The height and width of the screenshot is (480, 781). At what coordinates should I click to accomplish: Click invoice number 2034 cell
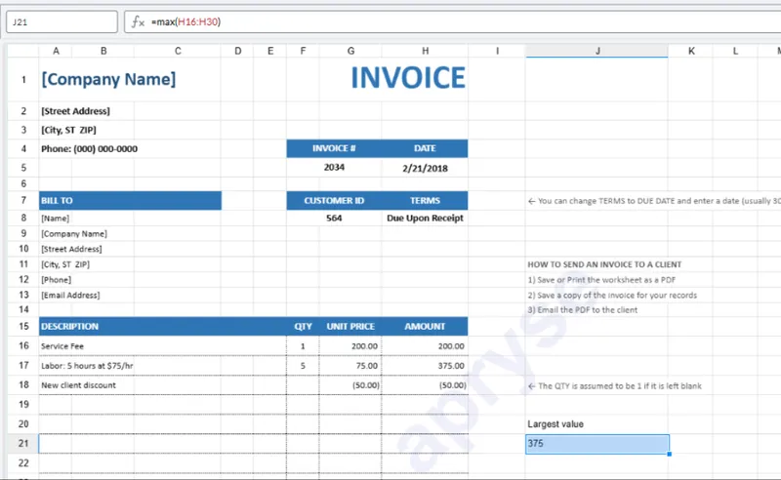point(334,167)
